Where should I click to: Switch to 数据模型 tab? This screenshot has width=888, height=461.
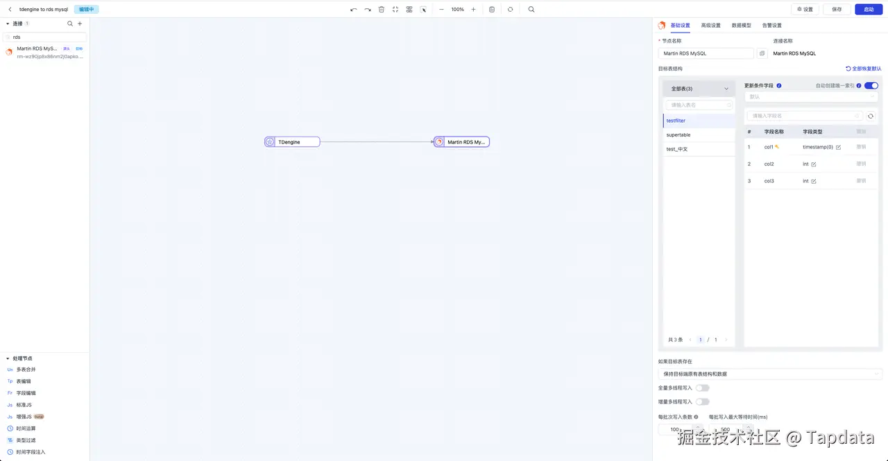coord(741,26)
